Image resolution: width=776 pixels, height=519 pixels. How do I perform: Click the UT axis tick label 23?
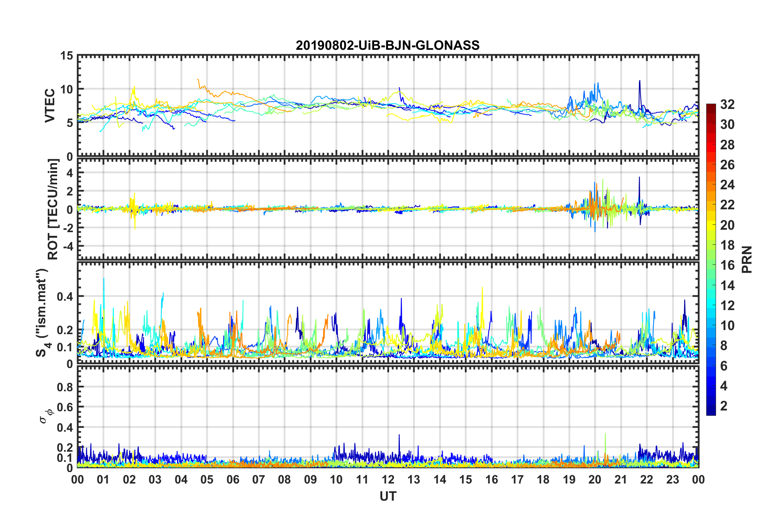[673, 479]
